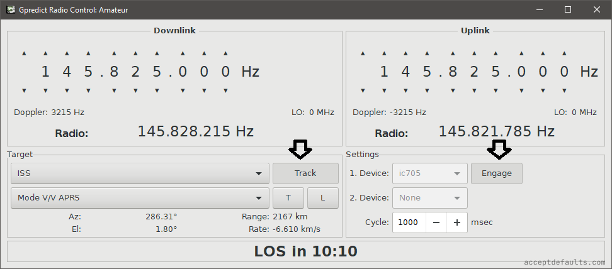Click down arrow below Downlink 10 kHz digit (2)
Viewport: 612px width, 269px height.
135,90
